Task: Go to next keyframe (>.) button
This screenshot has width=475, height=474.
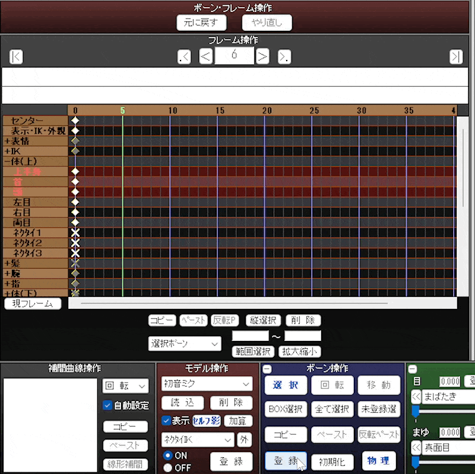Action: (284, 56)
